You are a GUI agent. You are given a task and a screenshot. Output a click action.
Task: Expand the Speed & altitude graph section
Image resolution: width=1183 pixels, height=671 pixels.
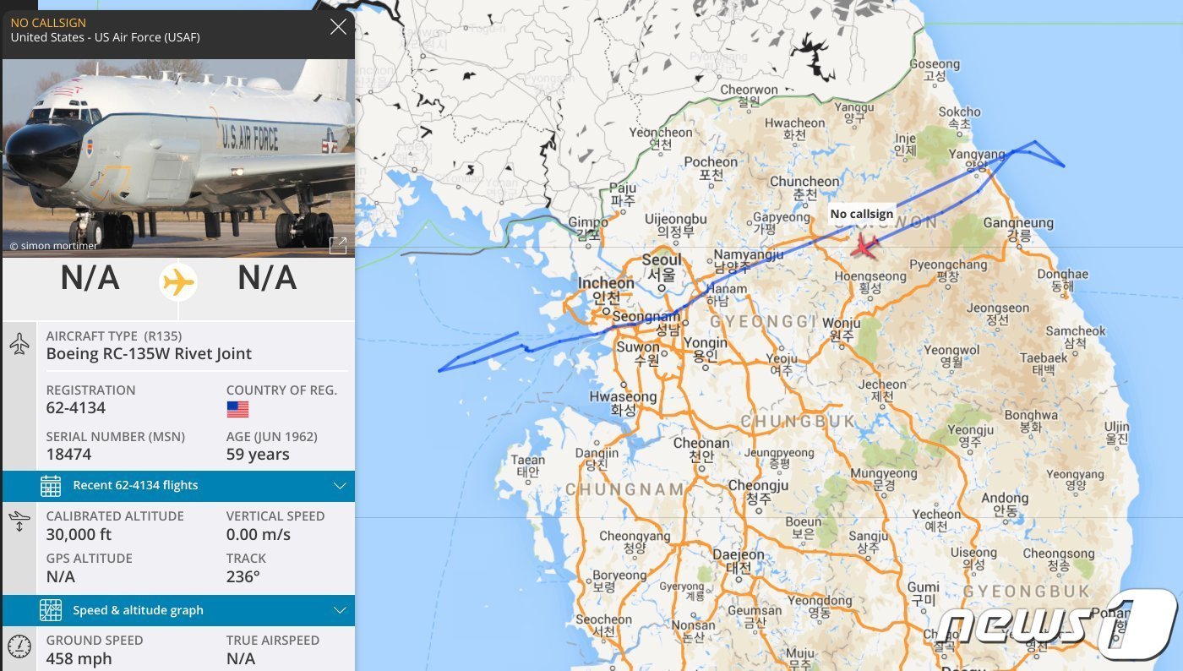click(x=340, y=610)
